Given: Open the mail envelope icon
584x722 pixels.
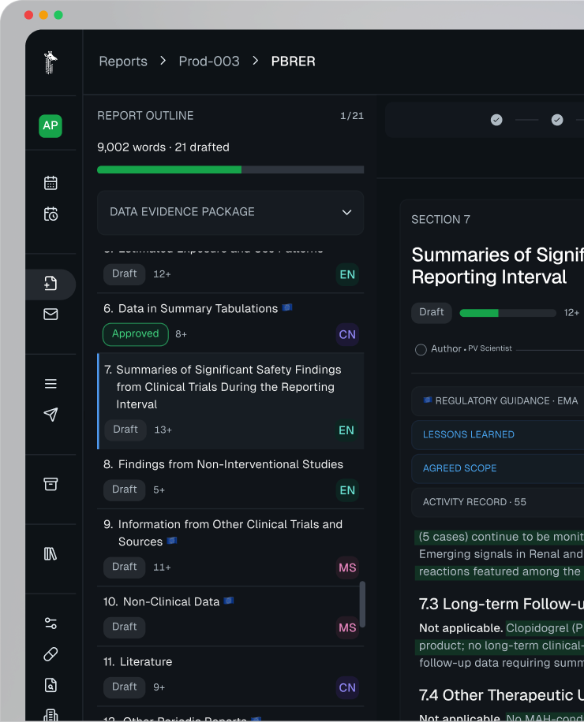Looking at the screenshot, I should pyautogui.click(x=51, y=314).
